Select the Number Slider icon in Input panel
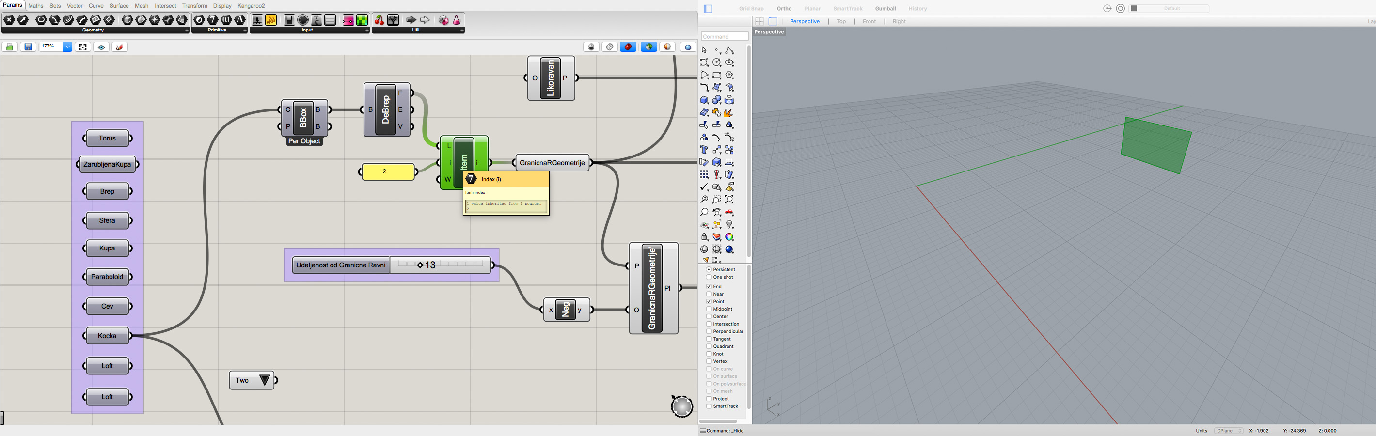 (257, 20)
